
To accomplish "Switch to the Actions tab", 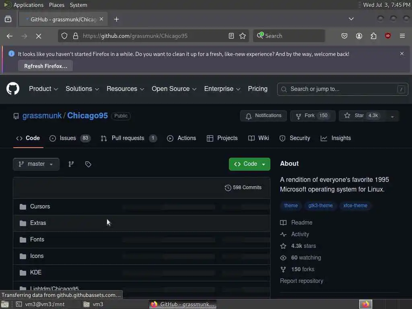I will click(x=181, y=138).
